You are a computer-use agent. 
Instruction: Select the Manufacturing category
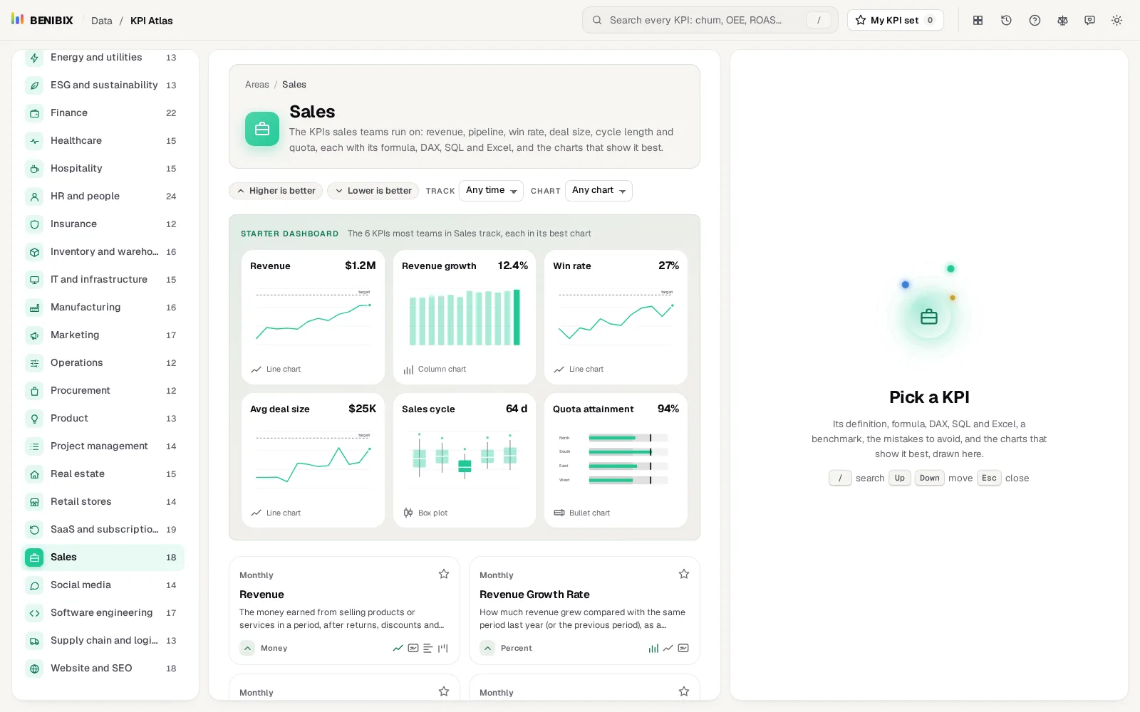103,308
